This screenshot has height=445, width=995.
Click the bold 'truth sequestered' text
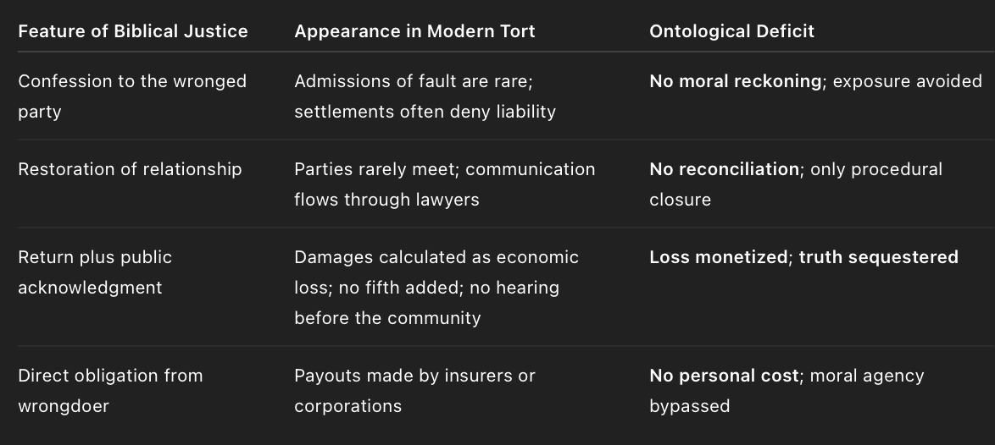[878, 257]
